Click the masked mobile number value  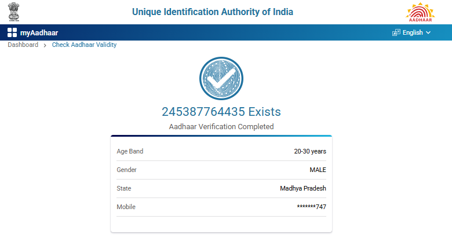tap(311, 207)
